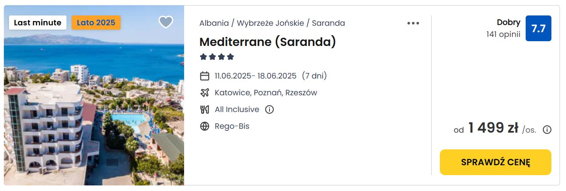Click the Katowice, Poznań, Rzeszów departure airports

(266, 93)
